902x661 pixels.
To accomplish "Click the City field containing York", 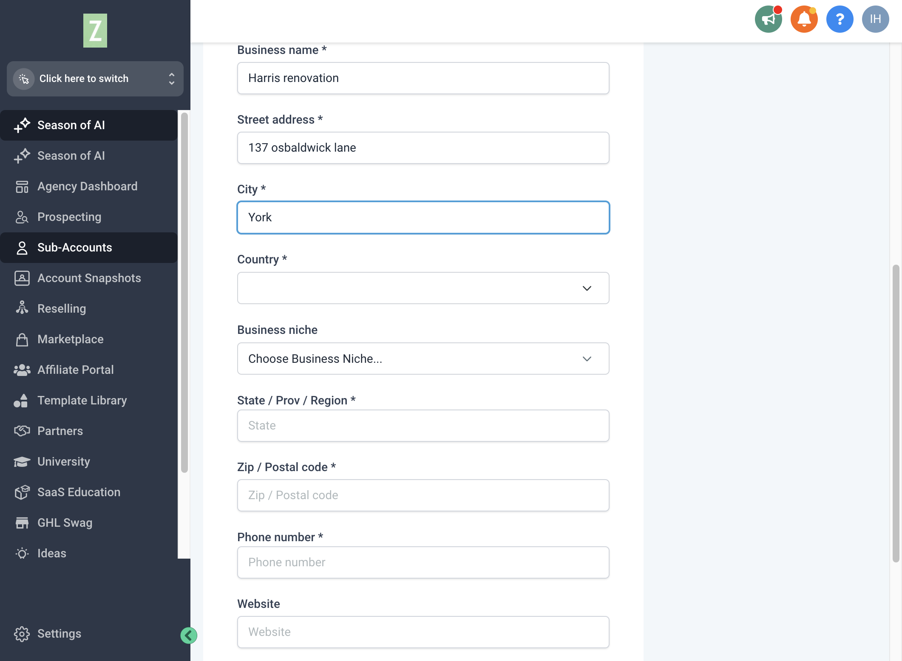I will [x=423, y=218].
